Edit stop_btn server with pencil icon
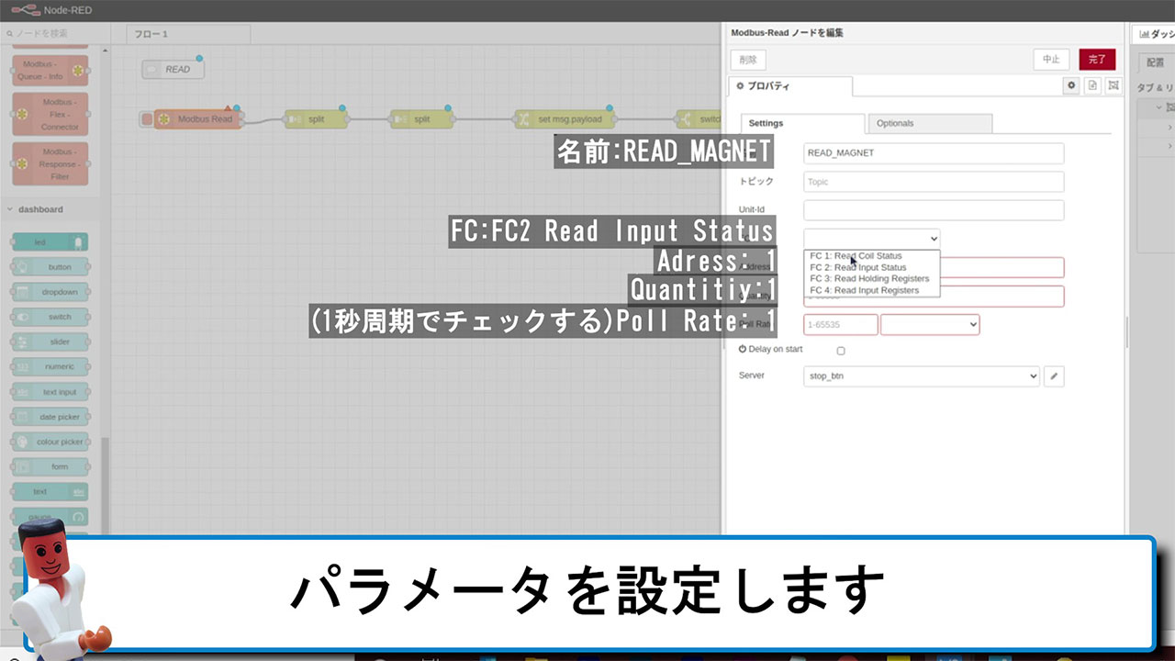Image resolution: width=1175 pixels, height=661 pixels. pos(1054,375)
